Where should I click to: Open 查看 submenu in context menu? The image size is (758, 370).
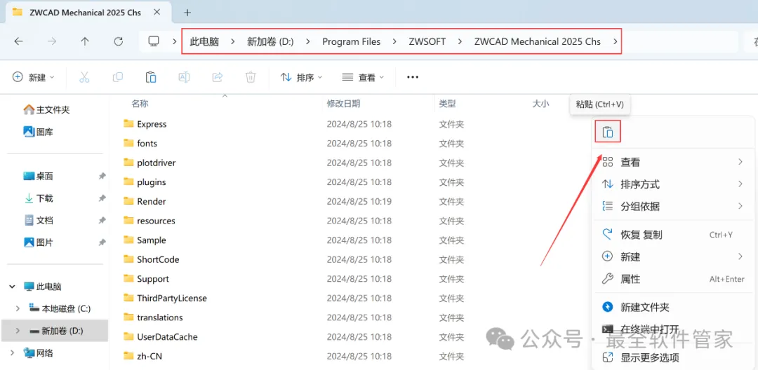click(x=673, y=162)
